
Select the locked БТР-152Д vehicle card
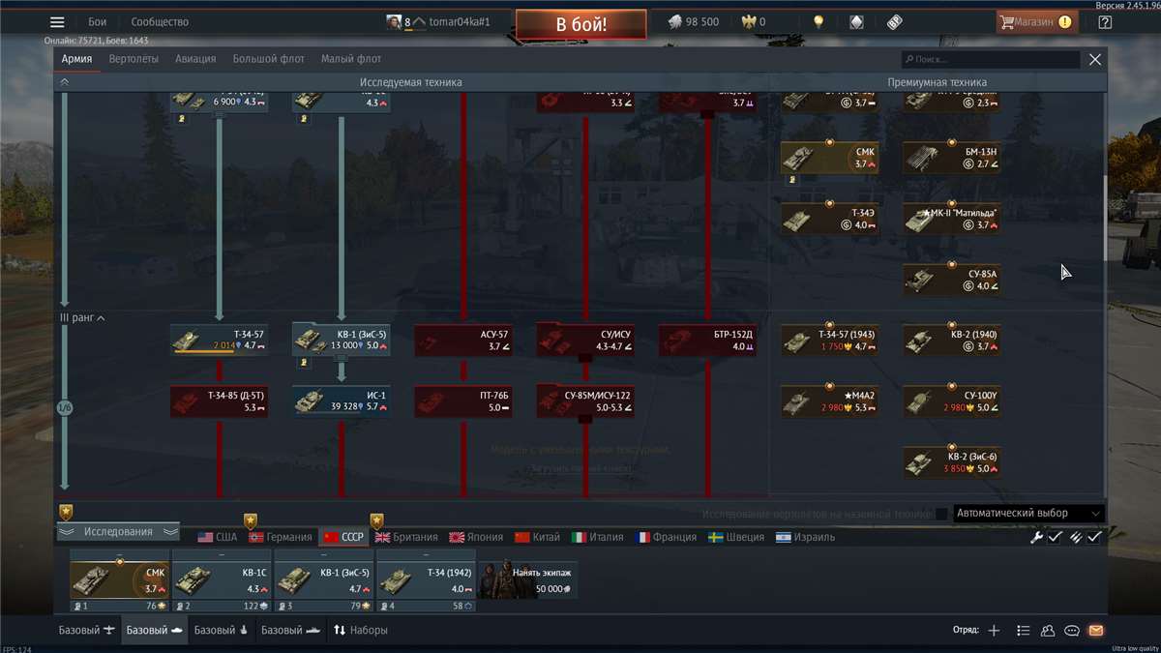click(x=708, y=340)
